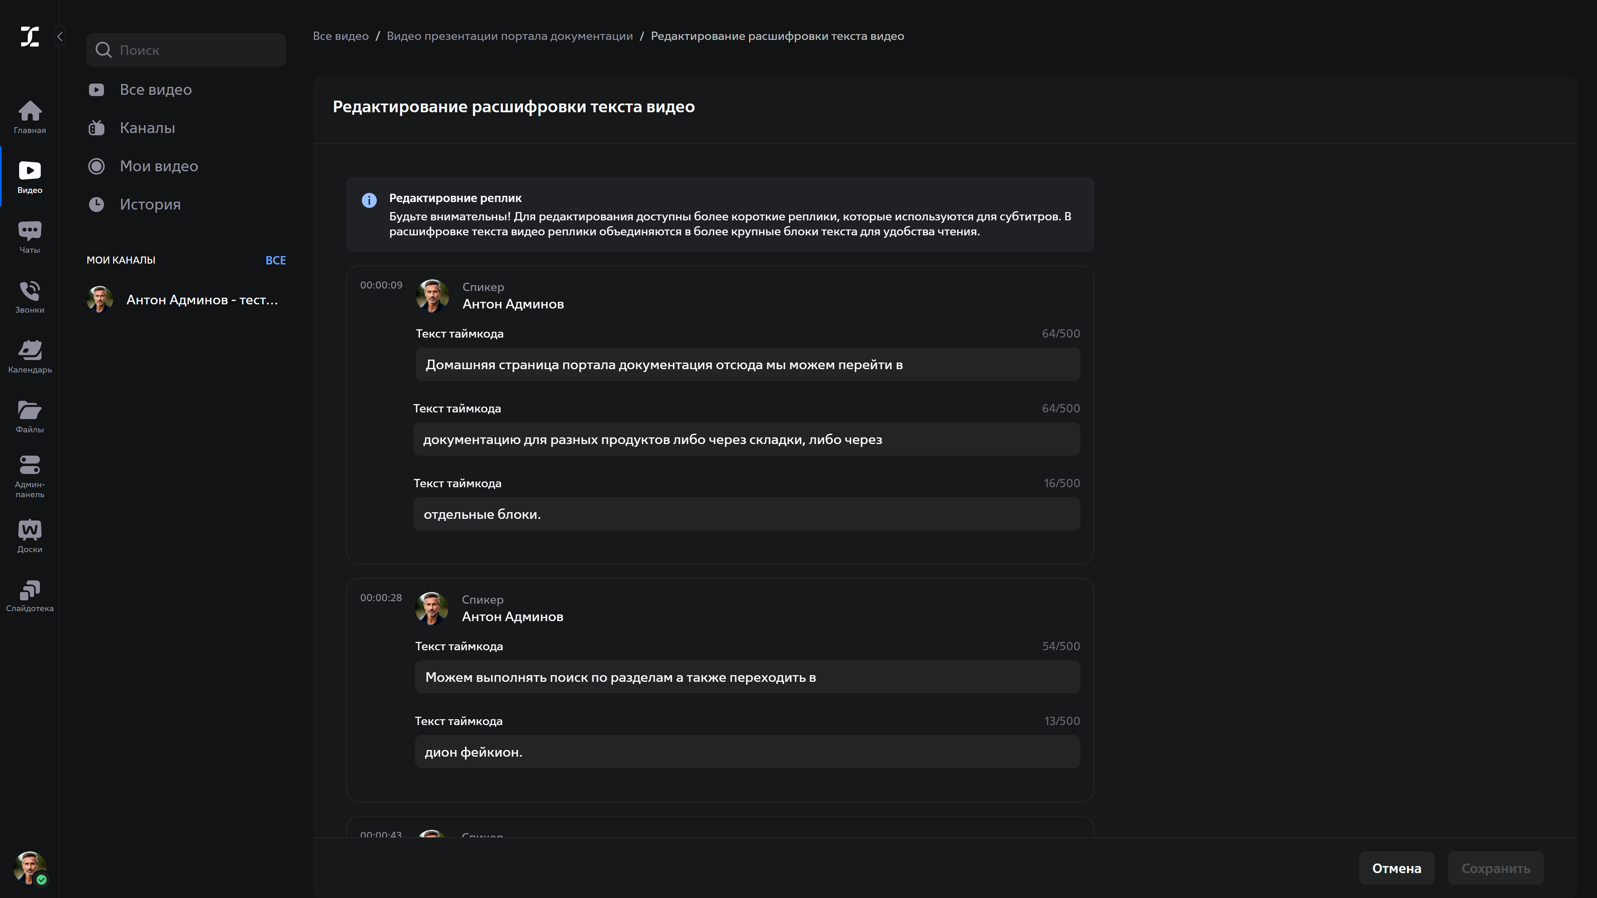1597x898 pixels.
Task: Show all channels via ВСЕ link
Action: click(x=275, y=260)
